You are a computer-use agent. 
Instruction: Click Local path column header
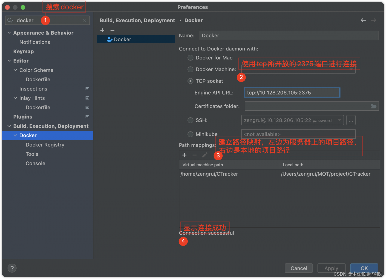tap(330, 165)
